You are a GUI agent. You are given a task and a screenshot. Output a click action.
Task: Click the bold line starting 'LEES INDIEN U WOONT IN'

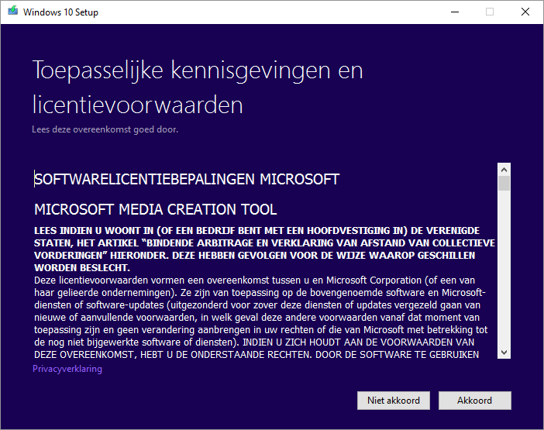[257, 231]
